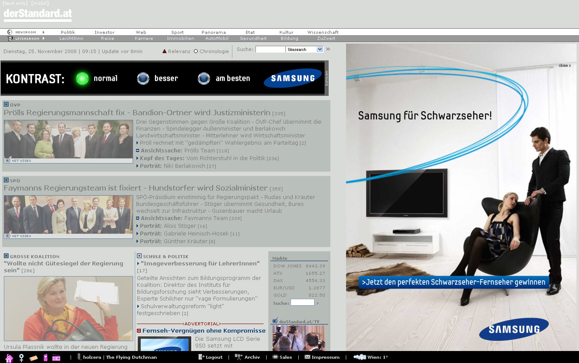The height and width of the screenshot is (363, 579).
Task: Open Kopf des Tages link arrow
Action: 138,158
